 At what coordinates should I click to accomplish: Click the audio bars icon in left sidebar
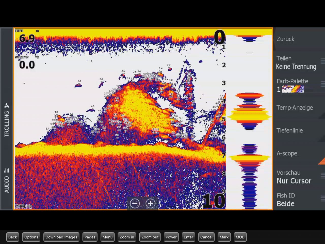[x=7, y=170]
